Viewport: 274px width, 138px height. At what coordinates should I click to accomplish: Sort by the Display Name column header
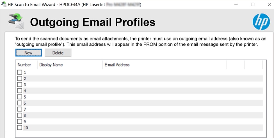(51, 65)
